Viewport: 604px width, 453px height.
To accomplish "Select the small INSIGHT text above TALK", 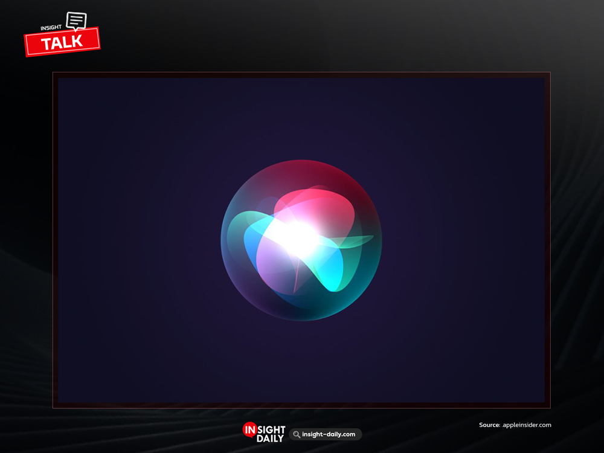I will (x=51, y=27).
